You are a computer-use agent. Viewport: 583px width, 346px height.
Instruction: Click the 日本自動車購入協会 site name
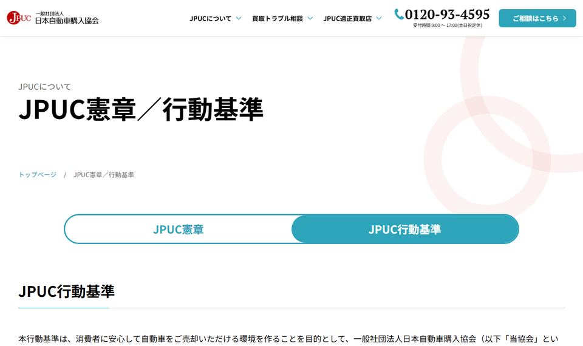tap(67, 21)
